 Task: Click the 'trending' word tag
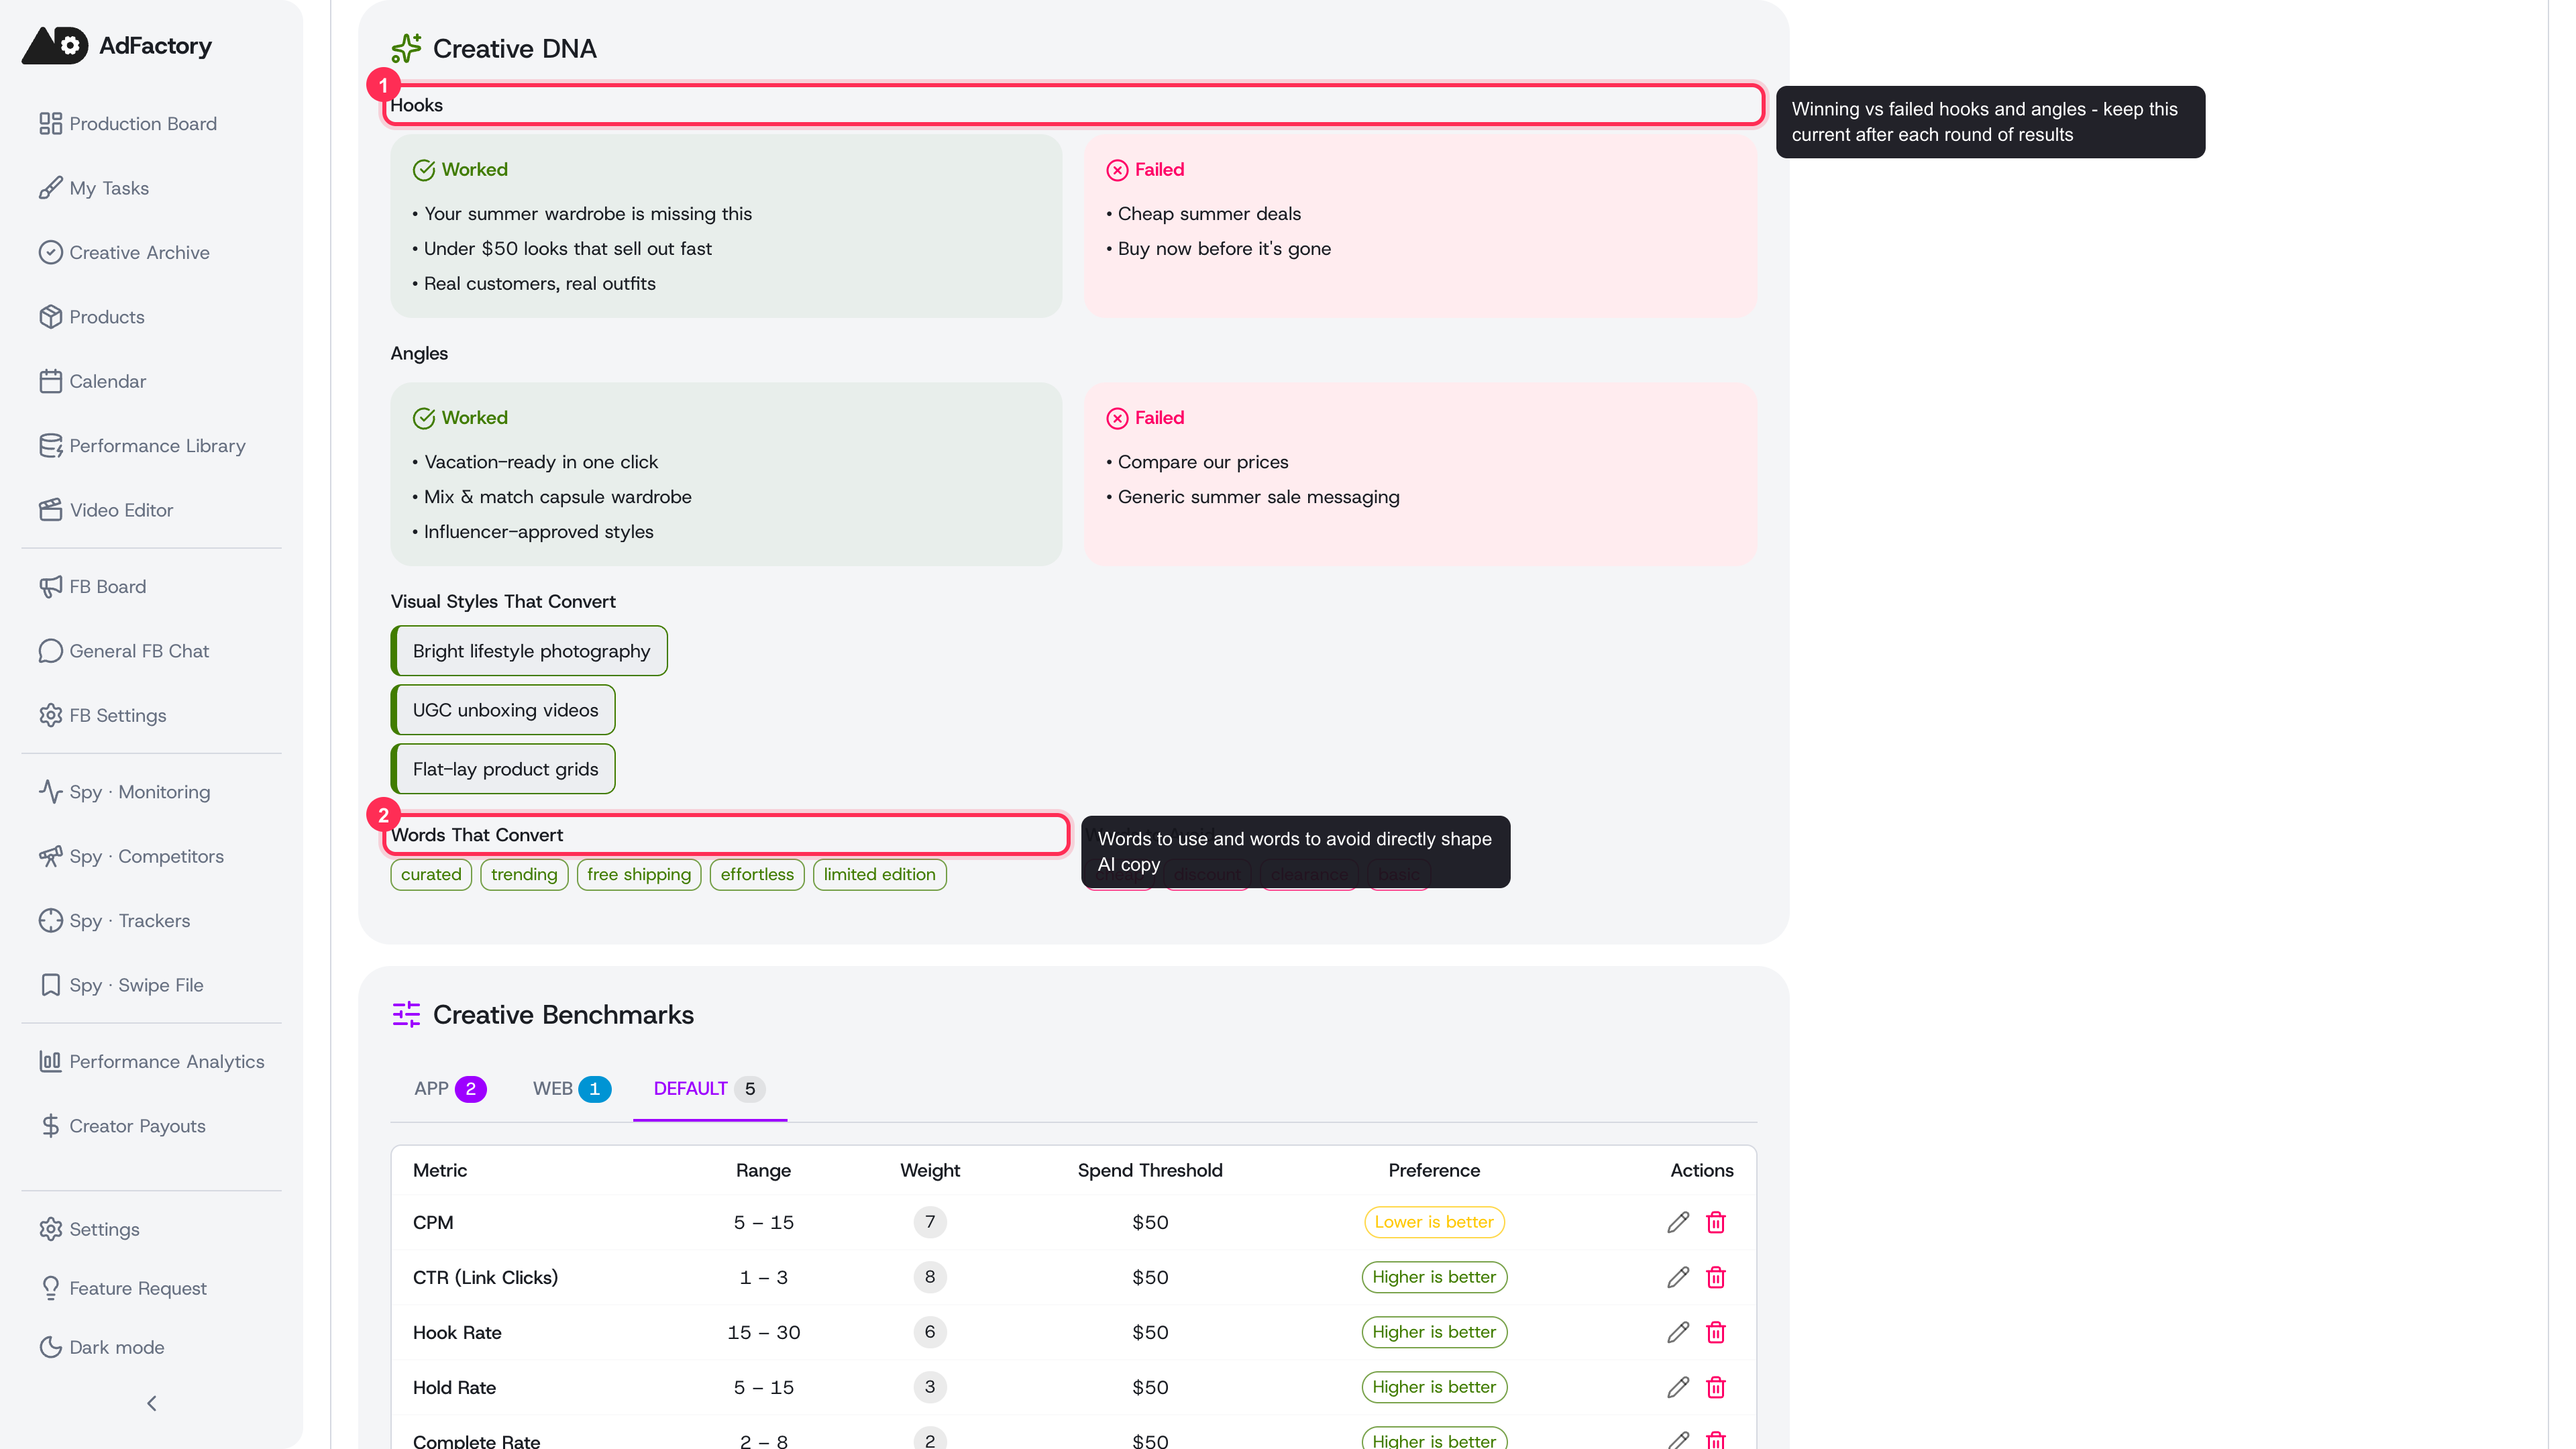pos(524,875)
